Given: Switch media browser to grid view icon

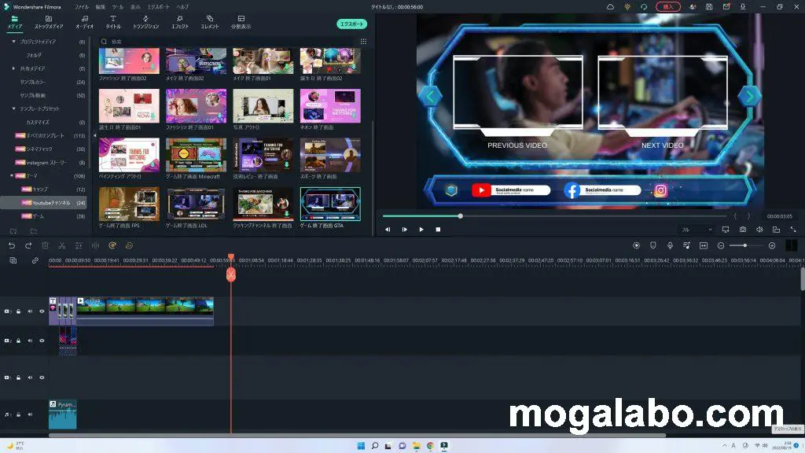Looking at the screenshot, I should [363, 41].
